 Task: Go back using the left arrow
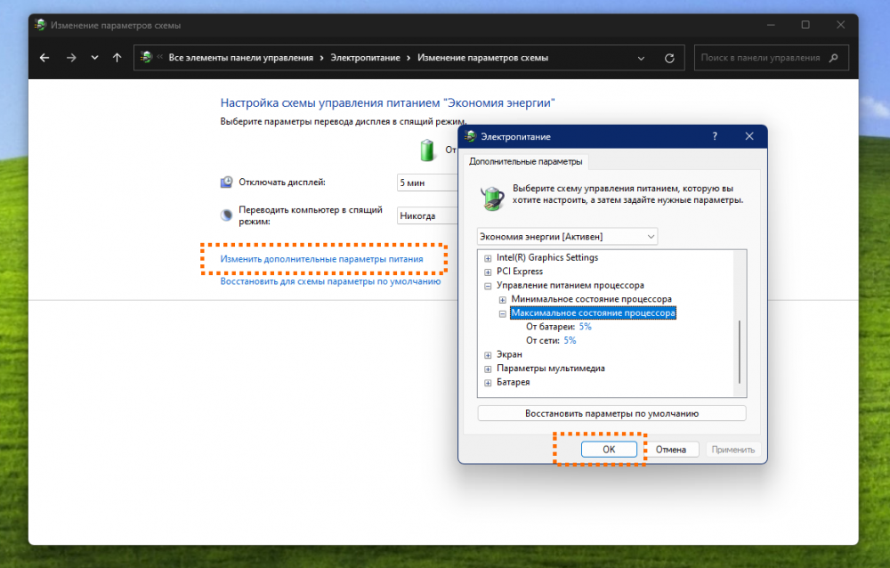pos(44,58)
